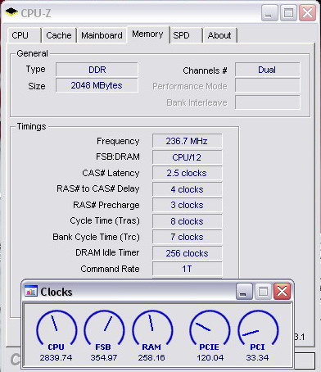Click the CAS# Latency value 2.5 clocks
This screenshot has height=372, width=321.
(x=187, y=173)
